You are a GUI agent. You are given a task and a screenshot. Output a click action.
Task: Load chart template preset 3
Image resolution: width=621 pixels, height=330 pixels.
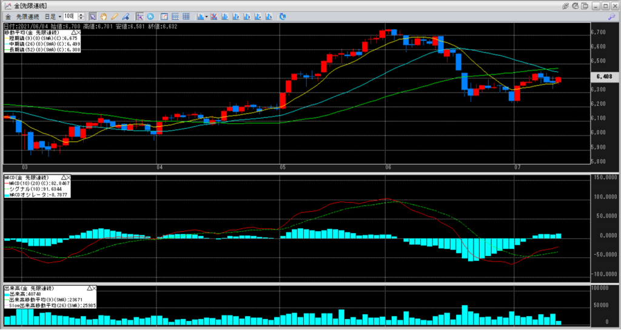coord(247,16)
